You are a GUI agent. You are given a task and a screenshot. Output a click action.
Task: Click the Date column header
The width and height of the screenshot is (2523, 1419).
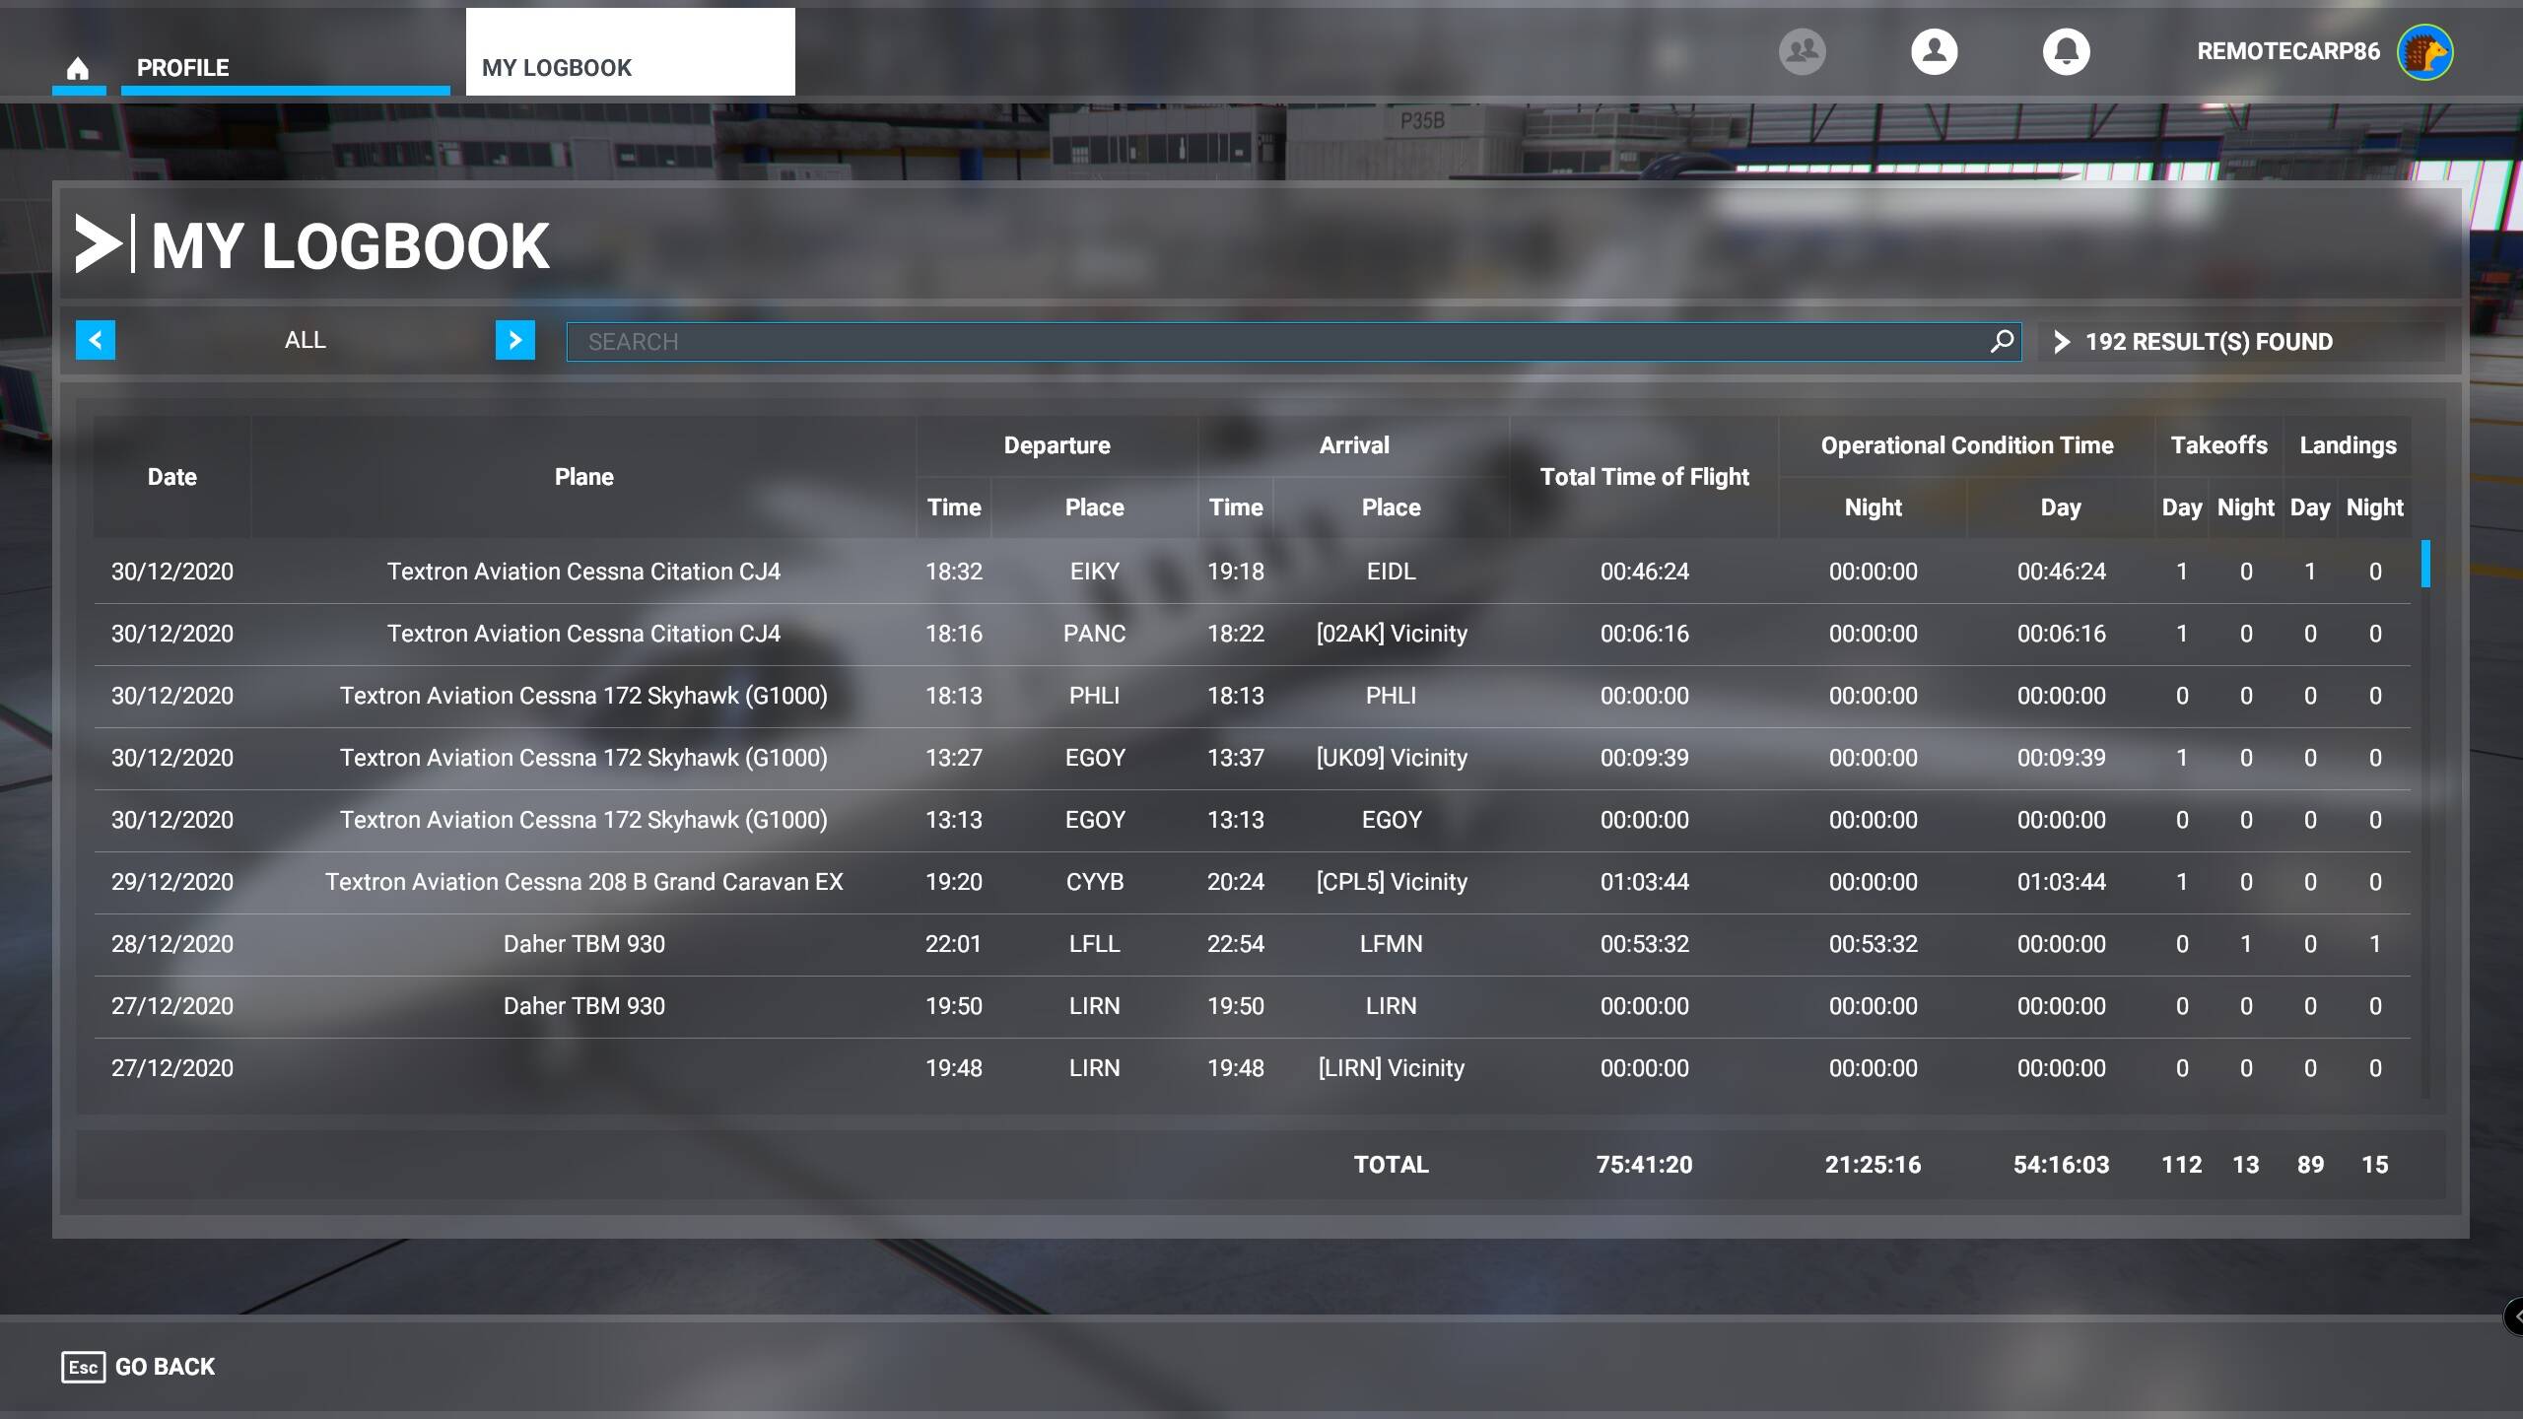coord(171,477)
